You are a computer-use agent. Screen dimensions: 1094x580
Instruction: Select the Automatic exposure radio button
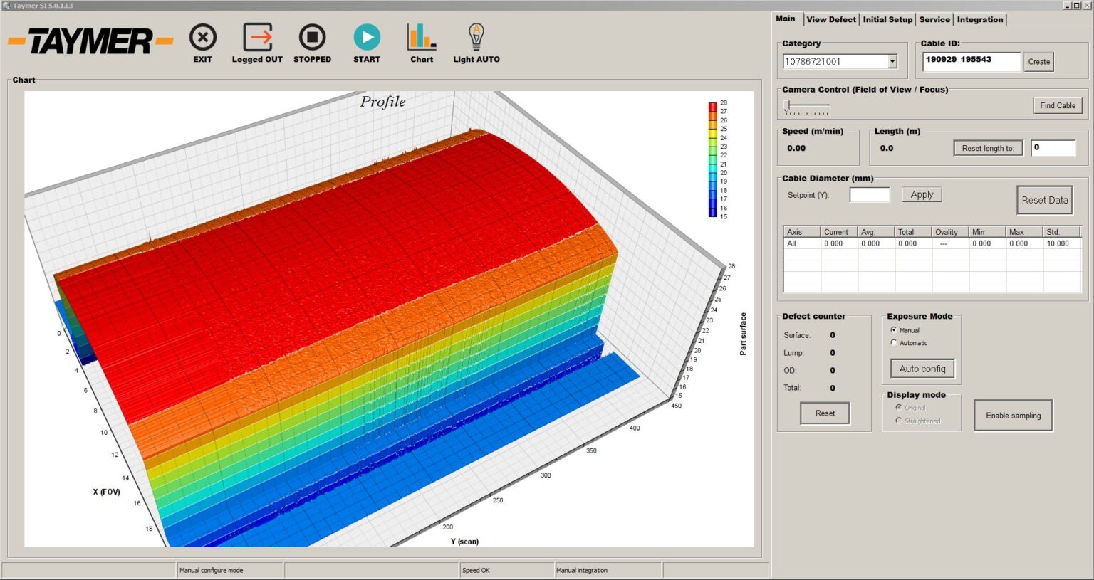click(894, 342)
